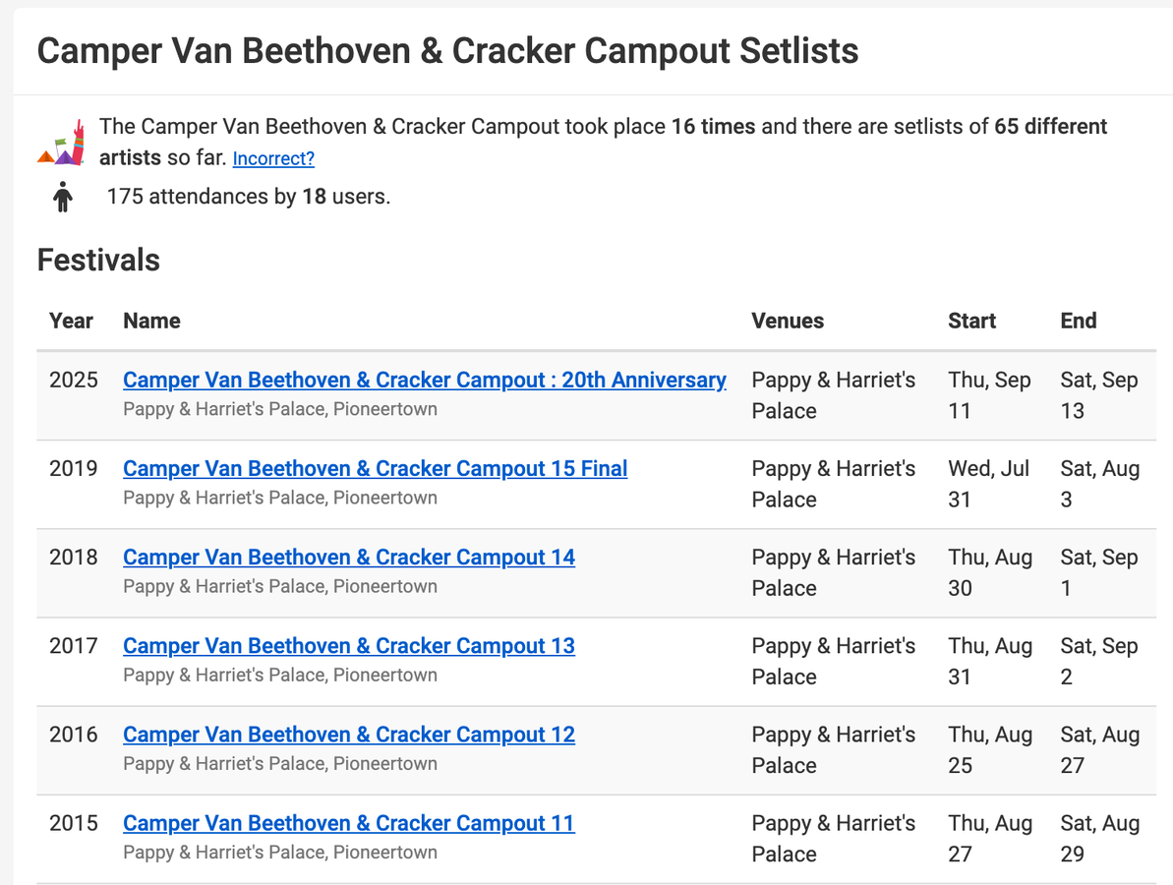
Task: Click the colorful festival tent icon
Action: (61, 143)
